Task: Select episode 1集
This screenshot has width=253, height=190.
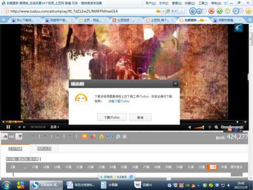Action: click(13, 167)
